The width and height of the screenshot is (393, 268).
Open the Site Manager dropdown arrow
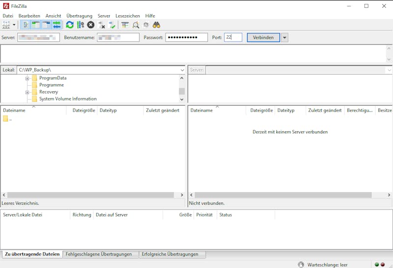pyautogui.click(x=14, y=25)
